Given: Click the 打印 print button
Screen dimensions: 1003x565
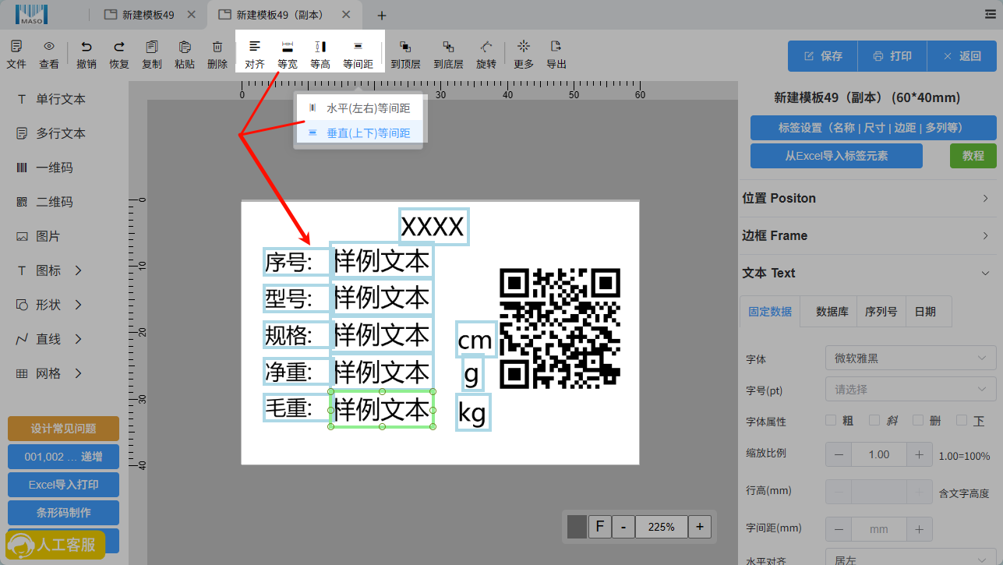Looking at the screenshot, I should 892,56.
